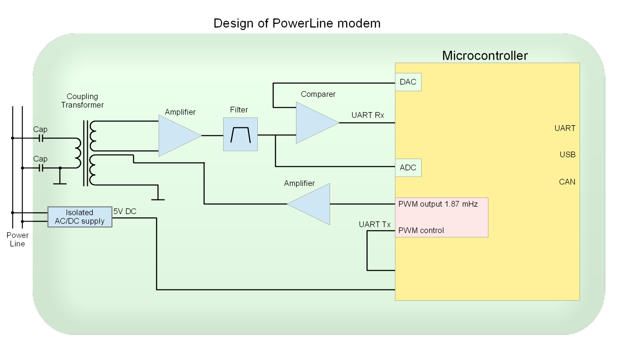Select the Isolated AC/DC supply block
This screenshot has width=624, height=356.
click(80, 217)
